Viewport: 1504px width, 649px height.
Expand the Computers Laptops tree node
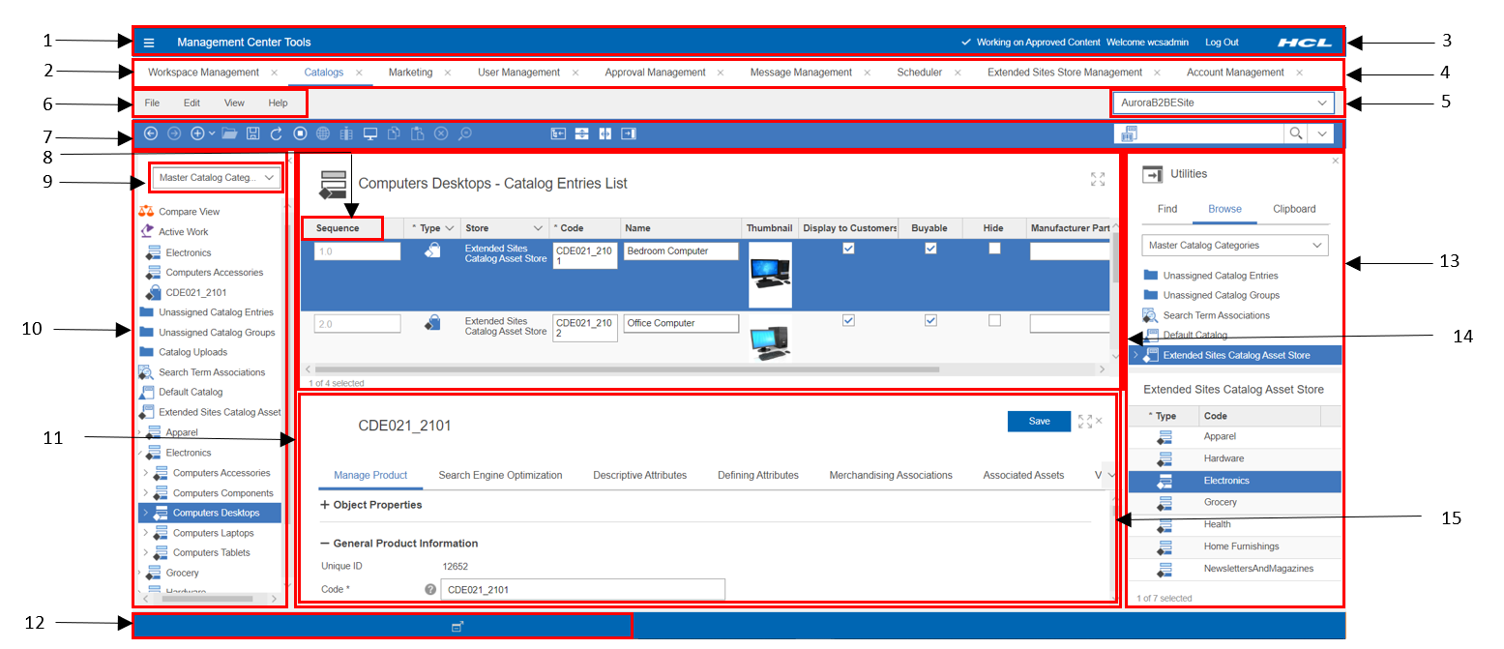pos(145,533)
